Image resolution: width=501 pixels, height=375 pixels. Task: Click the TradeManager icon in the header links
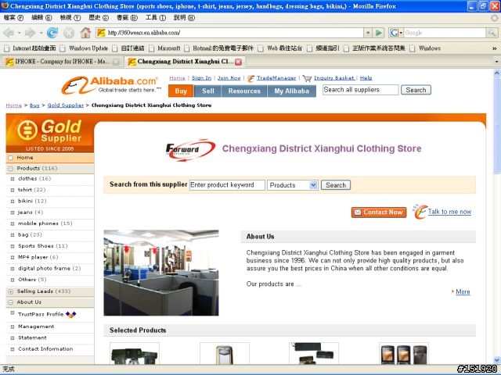(x=250, y=78)
